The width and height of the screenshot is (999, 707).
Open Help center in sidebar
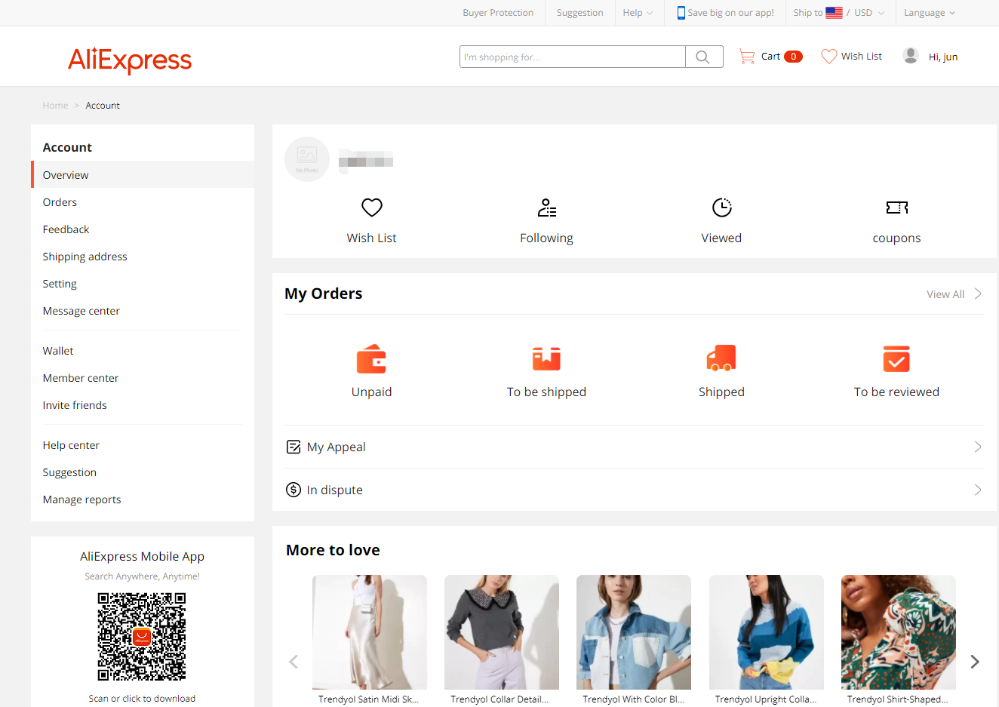[x=71, y=445]
